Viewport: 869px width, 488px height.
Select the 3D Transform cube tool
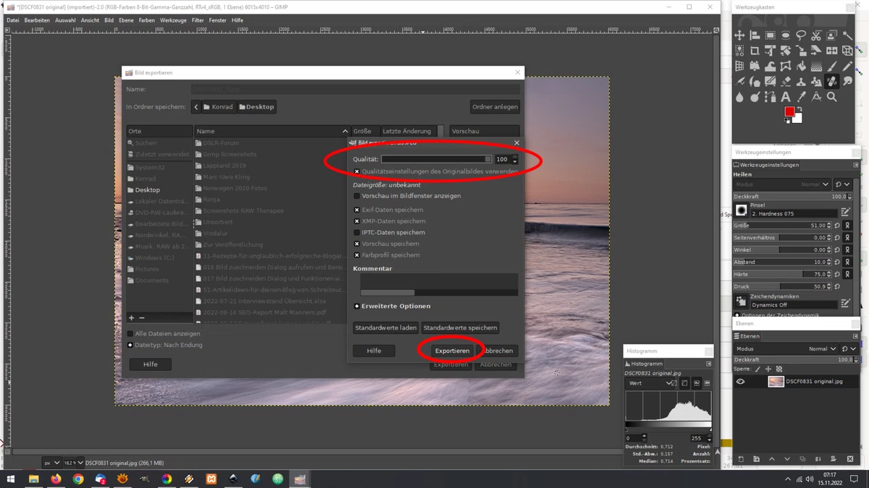tap(848, 51)
